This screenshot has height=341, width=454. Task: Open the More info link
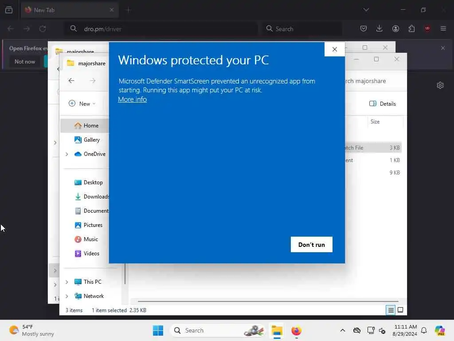tap(132, 99)
